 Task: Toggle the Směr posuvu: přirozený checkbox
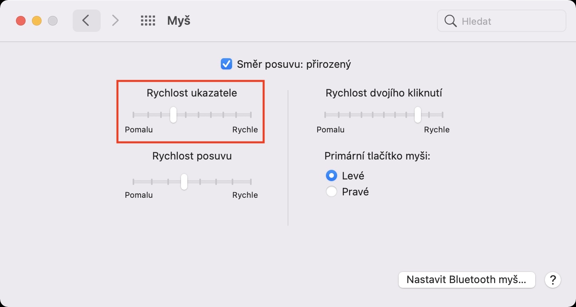pos(226,64)
